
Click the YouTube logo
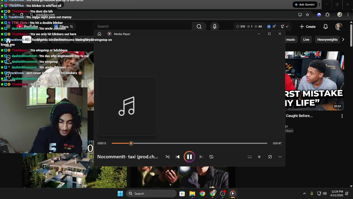point(28,27)
